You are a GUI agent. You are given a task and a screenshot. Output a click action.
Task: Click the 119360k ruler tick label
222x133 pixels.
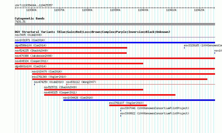click(31, 10)
